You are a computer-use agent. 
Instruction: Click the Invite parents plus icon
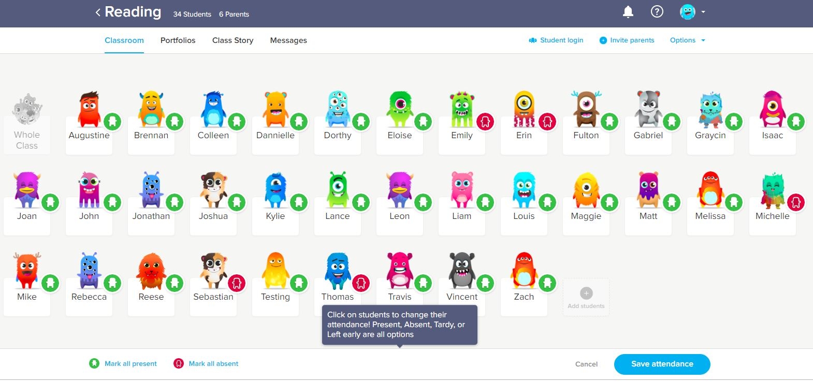603,40
